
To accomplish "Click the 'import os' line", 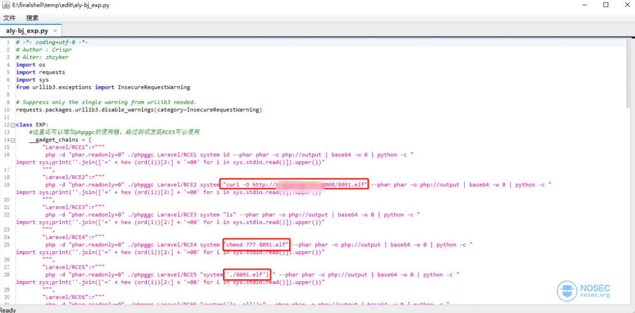I will point(31,65).
